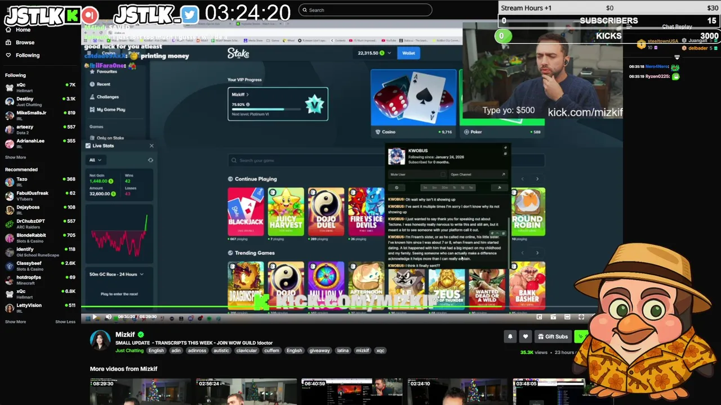
Task: Expand Following list with Show More
Action: coord(15,157)
